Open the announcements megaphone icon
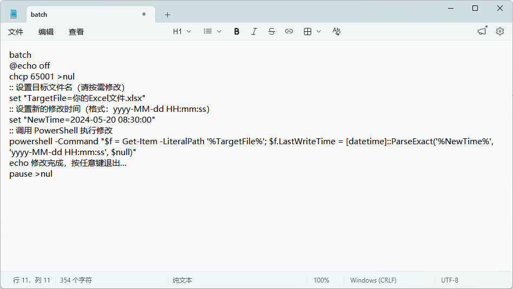 (482, 31)
